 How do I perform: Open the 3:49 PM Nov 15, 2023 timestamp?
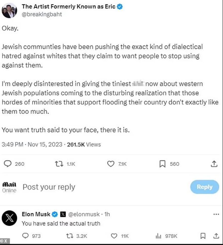(x=32, y=144)
